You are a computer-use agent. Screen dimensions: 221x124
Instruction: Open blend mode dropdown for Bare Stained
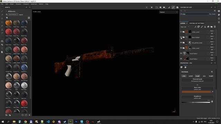[x=212, y=36]
